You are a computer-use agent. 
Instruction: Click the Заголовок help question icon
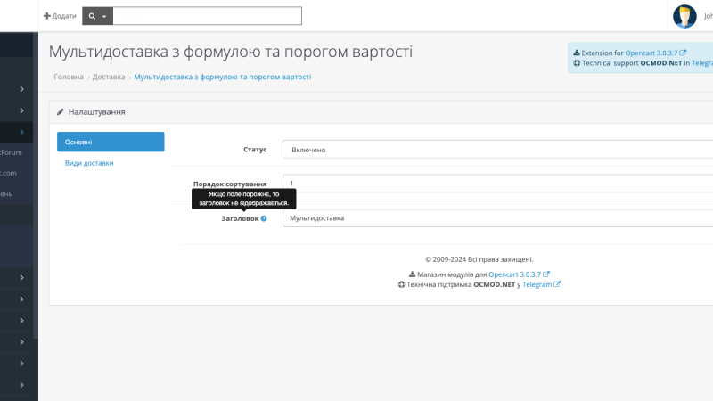coord(264,218)
